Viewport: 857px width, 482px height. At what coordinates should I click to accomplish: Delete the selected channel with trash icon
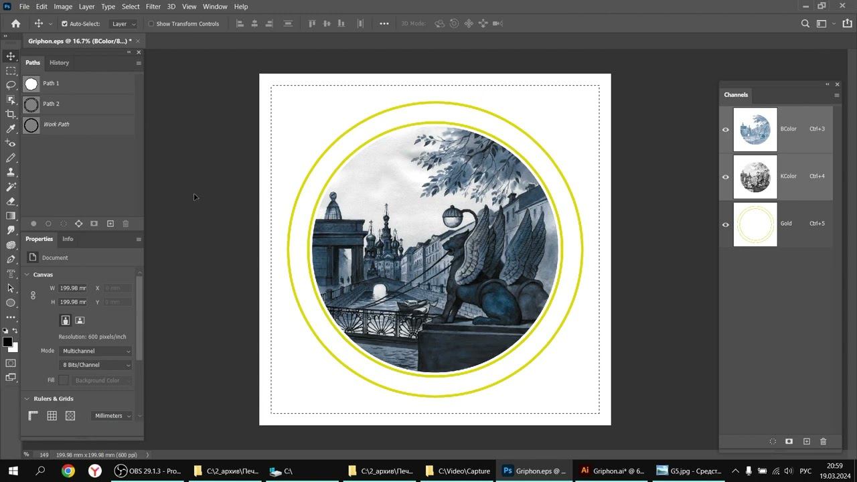pyautogui.click(x=823, y=441)
